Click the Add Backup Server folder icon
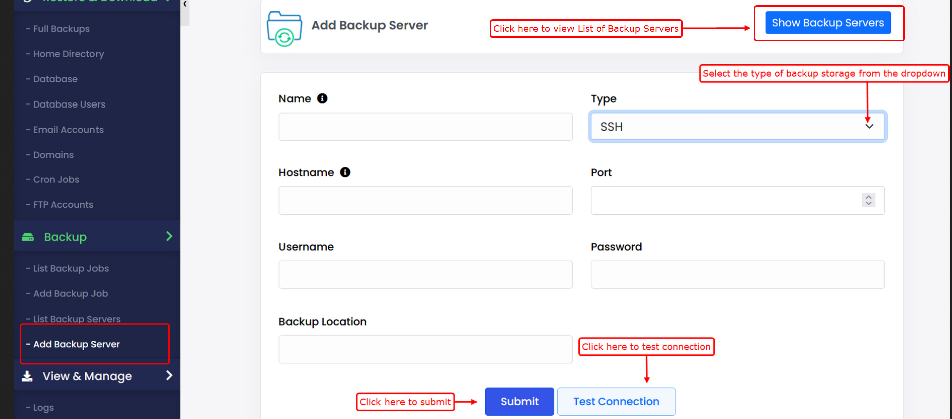952x419 pixels. pyautogui.click(x=284, y=28)
